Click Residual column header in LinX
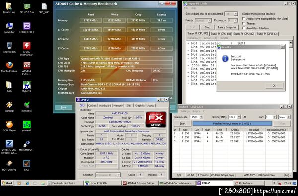This screenshot has height=196, width=298. 254,130
